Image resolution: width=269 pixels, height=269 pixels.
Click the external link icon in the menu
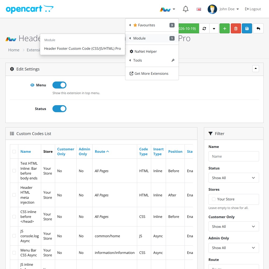pyautogui.click(x=132, y=73)
